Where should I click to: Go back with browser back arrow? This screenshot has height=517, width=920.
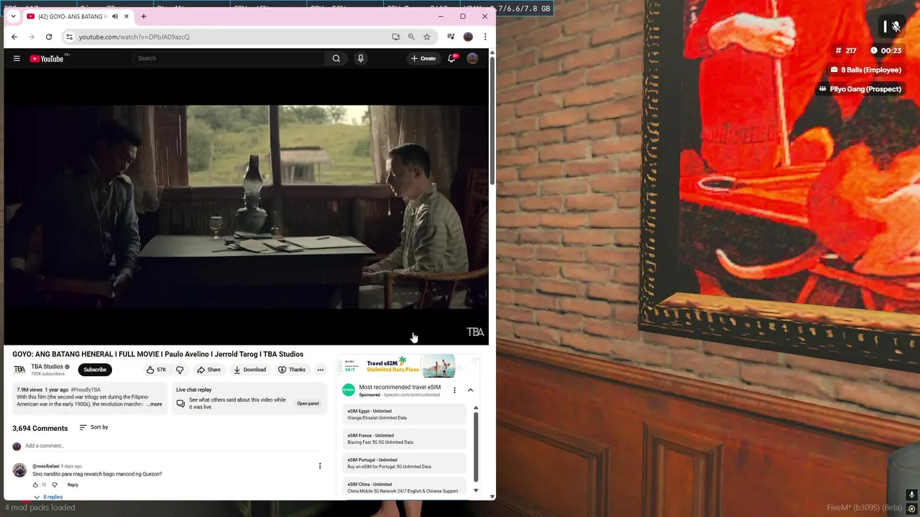tap(14, 37)
